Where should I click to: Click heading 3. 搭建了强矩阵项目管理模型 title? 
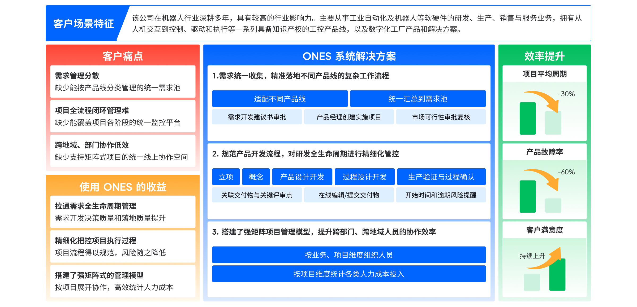[324, 232]
